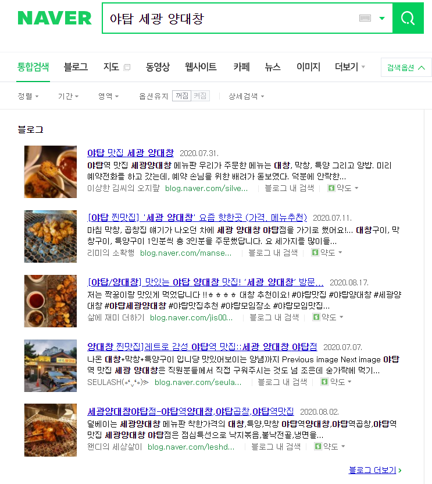Open 약도 map dropdown for 삶에 재미 더하기
The height and width of the screenshot is (484, 432).
[328, 317]
